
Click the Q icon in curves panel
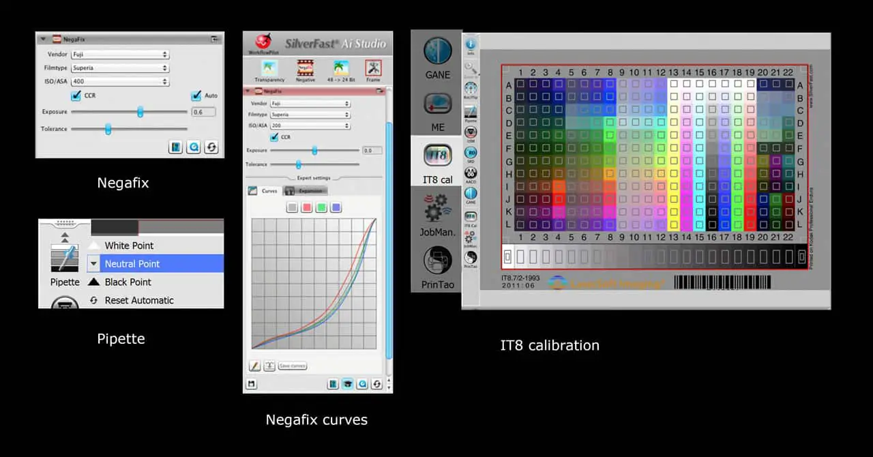pos(362,384)
